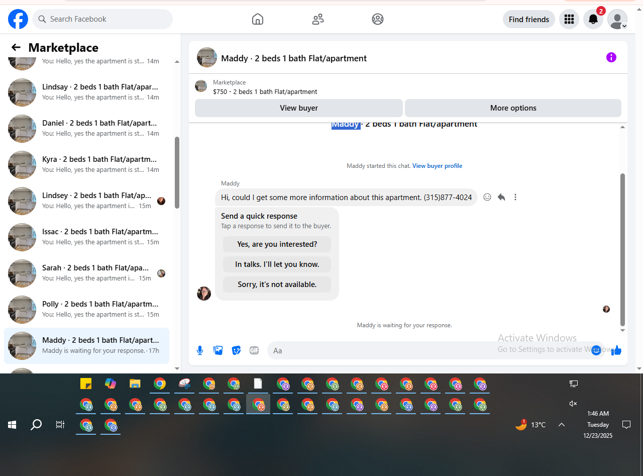Open the nine-dot Menu grid icon

click(x=569, y=19)
